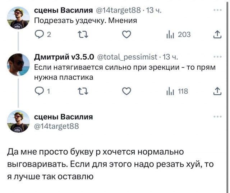This screenshot has width=230, height=193.
Task: Like the reply from Дмитрий v3.5.0
Action: coord(125,91)
